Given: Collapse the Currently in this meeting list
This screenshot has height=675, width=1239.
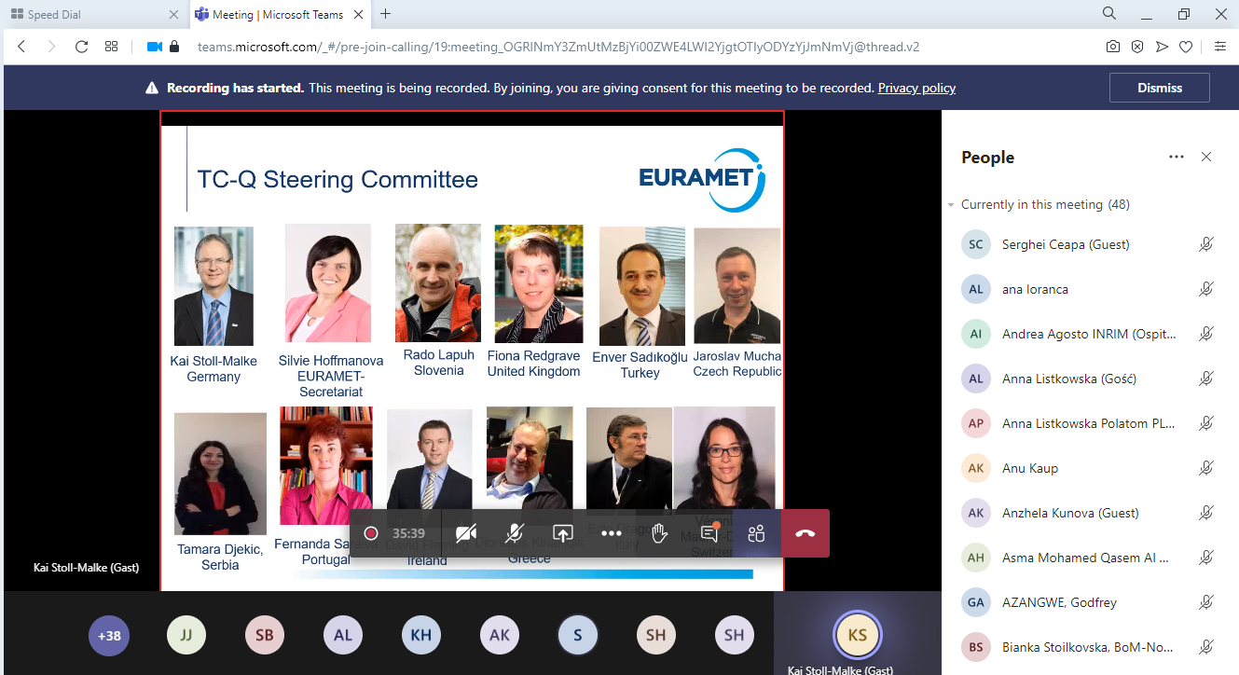Looking at the screenshot, I should pyautogui.click(x=951, y=204).
